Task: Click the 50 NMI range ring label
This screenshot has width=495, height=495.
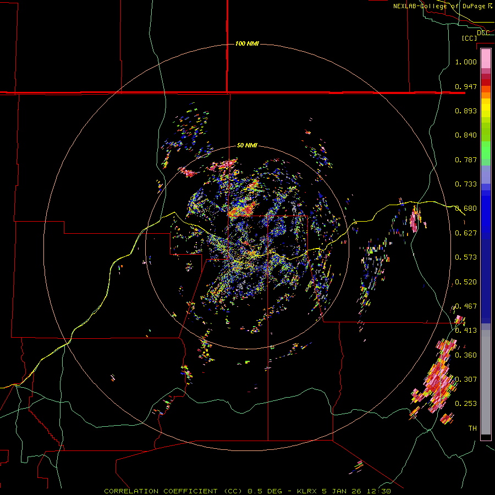Action: click(247, 145)
